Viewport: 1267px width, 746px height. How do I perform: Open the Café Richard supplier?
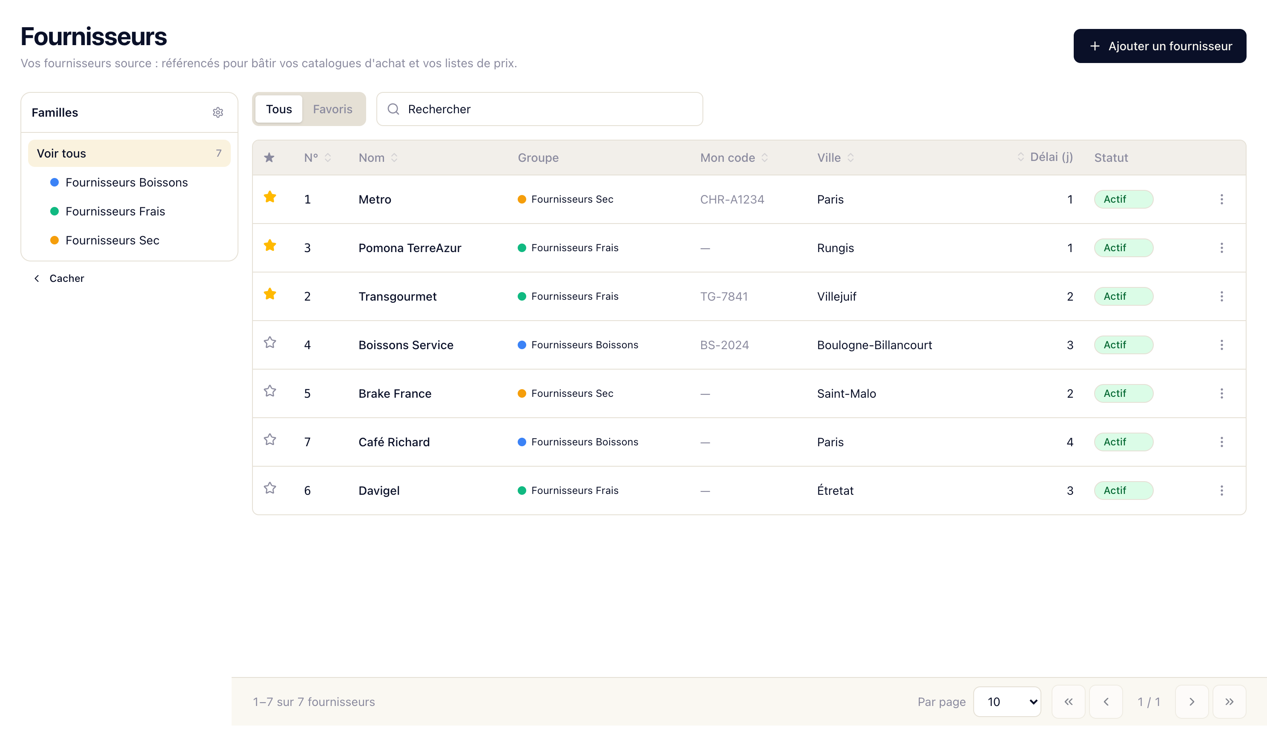click(394, 442)
